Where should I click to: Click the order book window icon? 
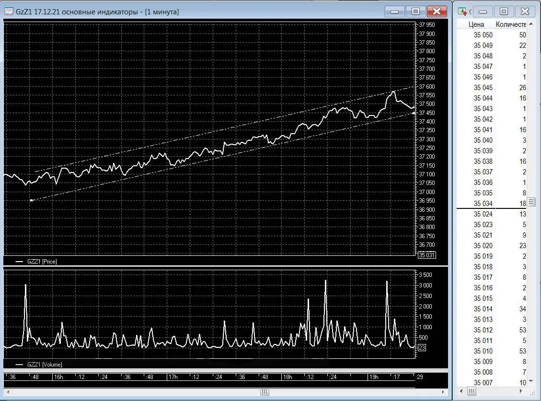(462, 11)
